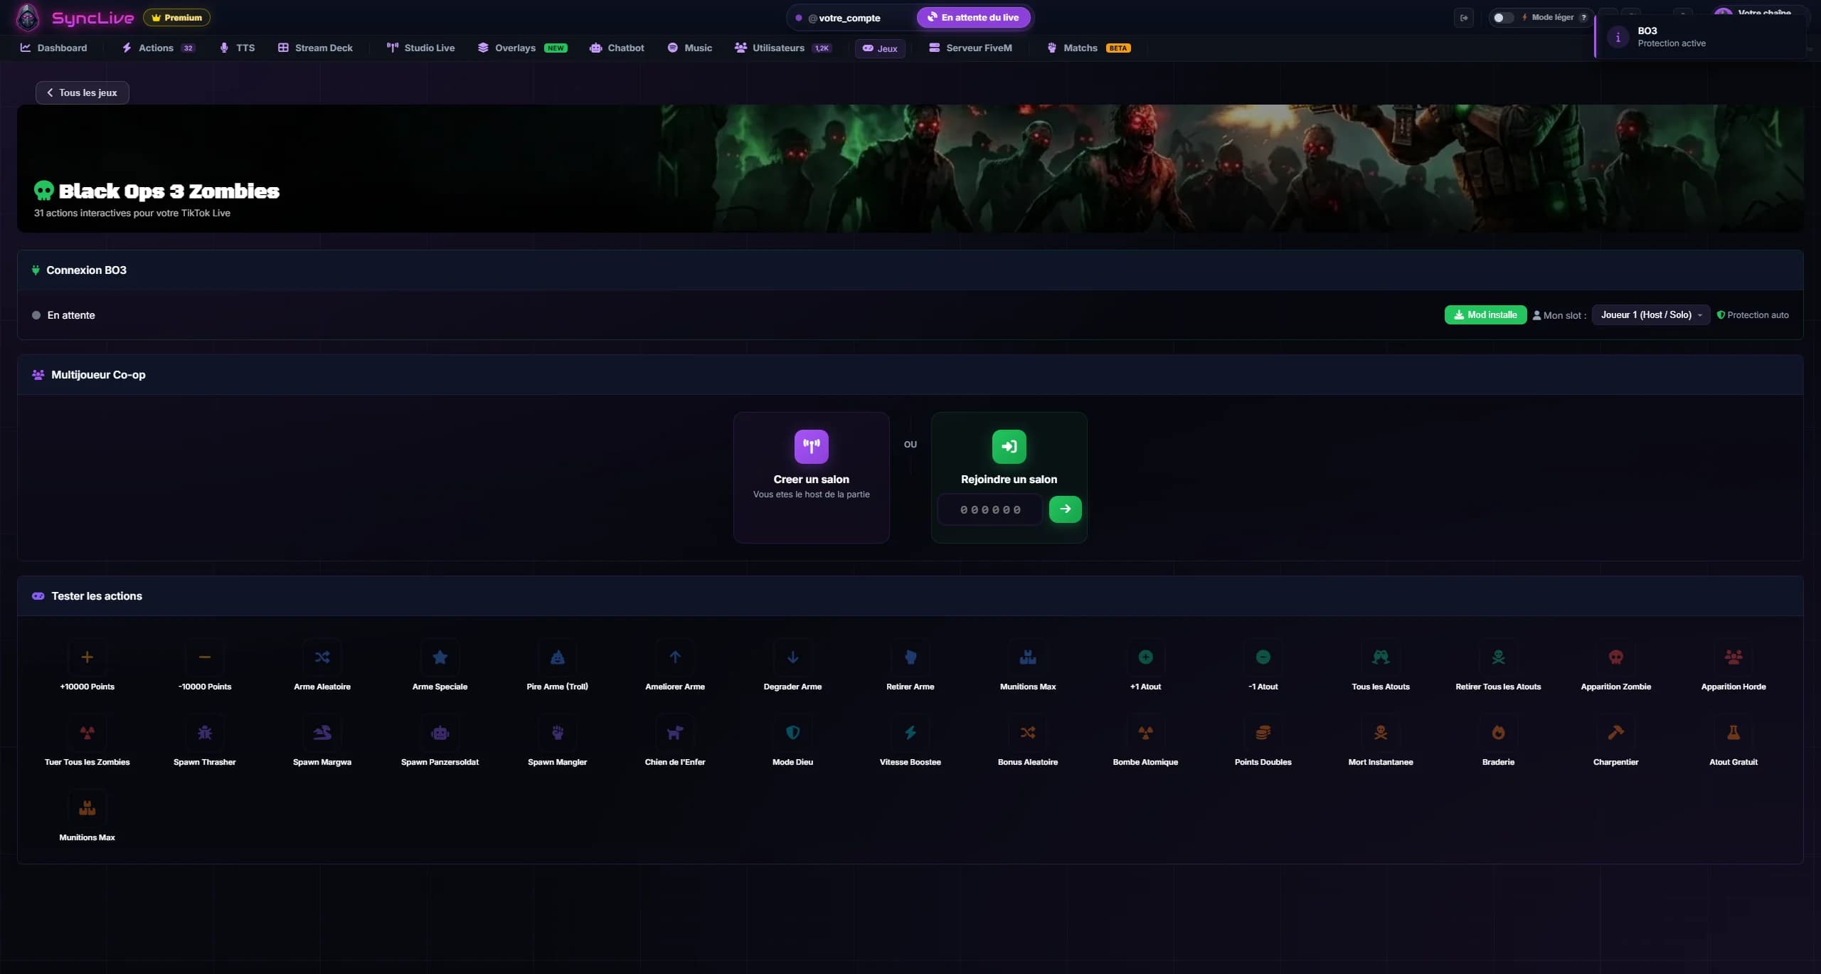Open the Stream Deck tab

[315, 48]
